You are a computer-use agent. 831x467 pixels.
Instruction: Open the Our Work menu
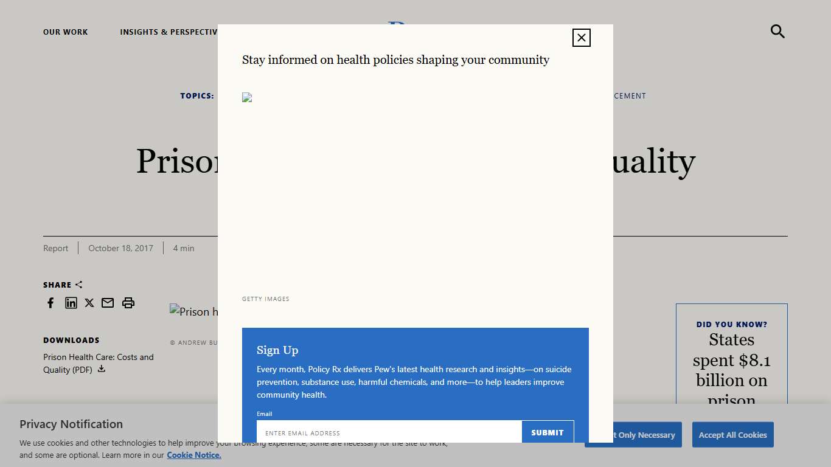point(66,32)
